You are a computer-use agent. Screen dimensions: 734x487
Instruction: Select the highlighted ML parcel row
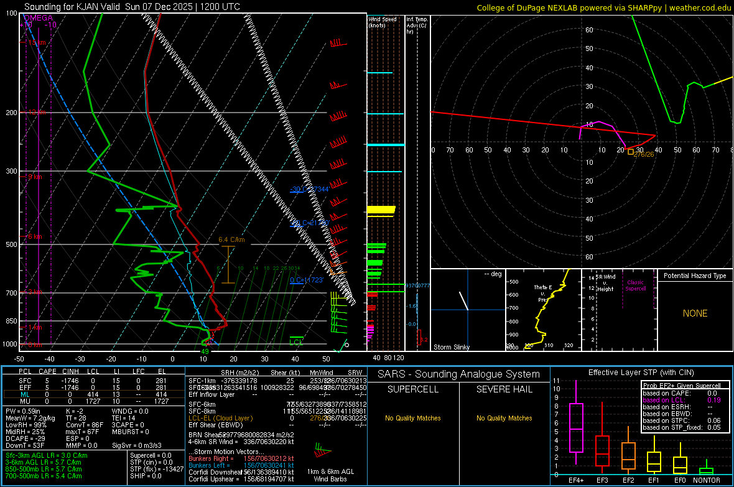93,394
